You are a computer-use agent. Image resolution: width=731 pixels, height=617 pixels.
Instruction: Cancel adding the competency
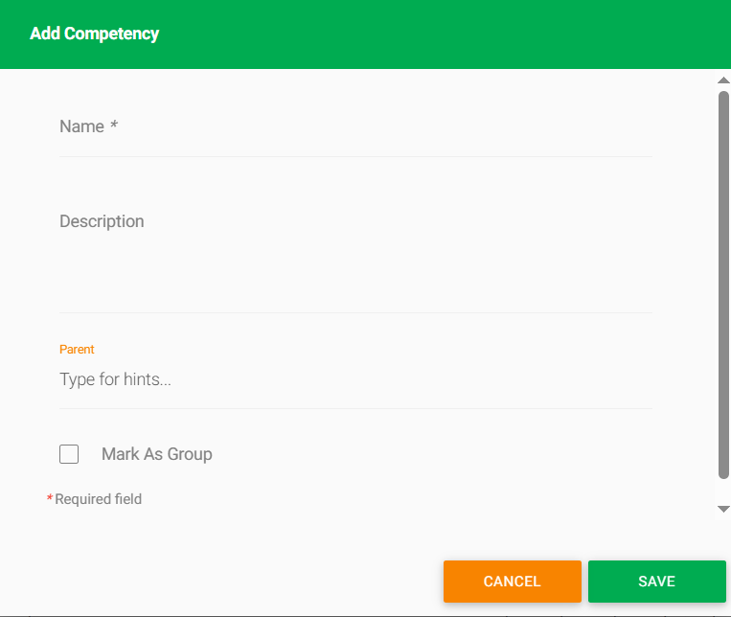[x=513, y=582]
